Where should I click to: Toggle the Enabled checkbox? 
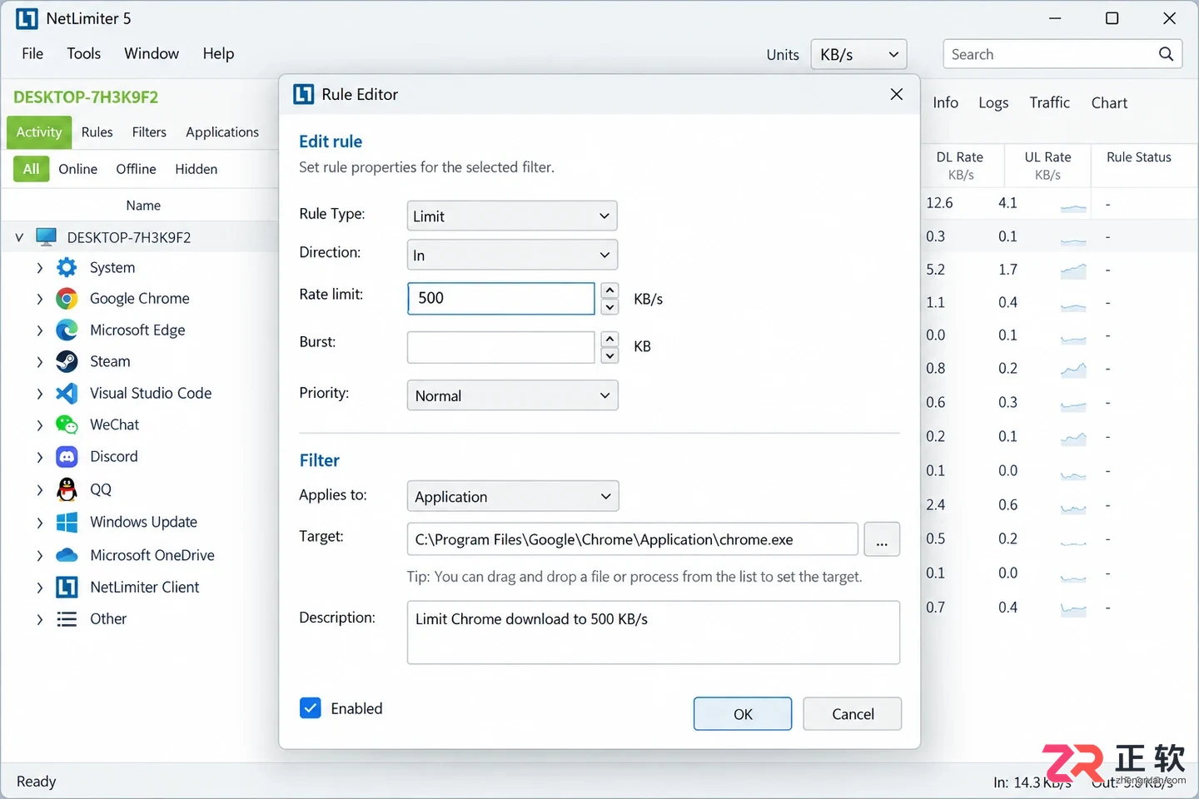click(x=311, y=708)
